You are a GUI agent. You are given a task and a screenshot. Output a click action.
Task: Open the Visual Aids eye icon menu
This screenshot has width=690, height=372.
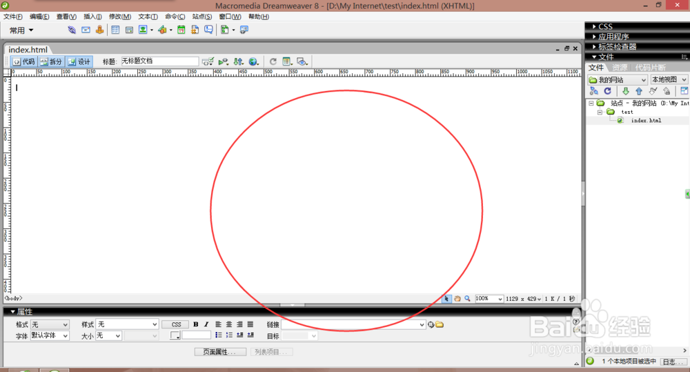[302, 61]
